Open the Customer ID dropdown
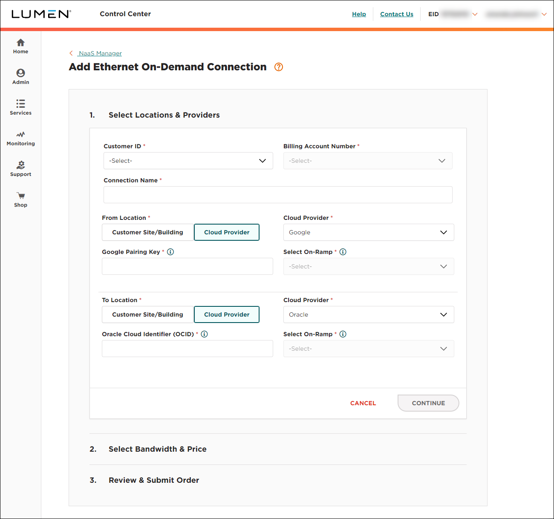This screenshot has height=519, width=554. pos(188,161)
